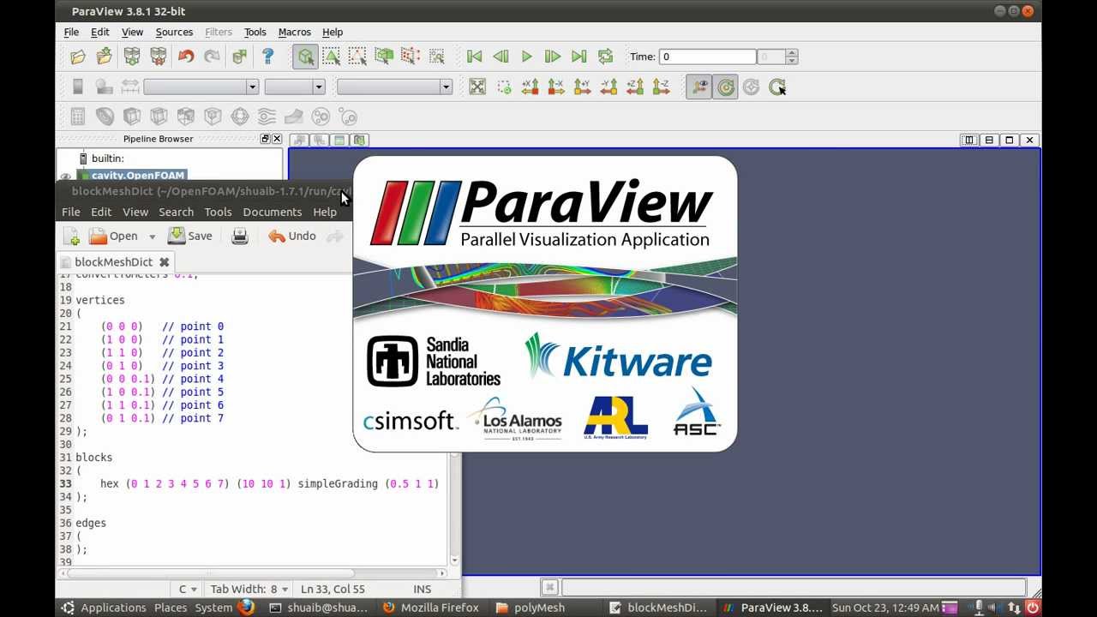Click the Select Block tool
Image resolution: width=1097 pixels, height=617 pixels.
(437, 57)
